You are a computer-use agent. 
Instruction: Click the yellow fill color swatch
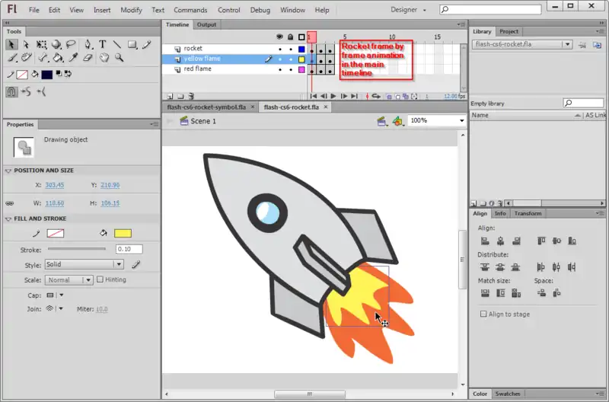point(123,234)
